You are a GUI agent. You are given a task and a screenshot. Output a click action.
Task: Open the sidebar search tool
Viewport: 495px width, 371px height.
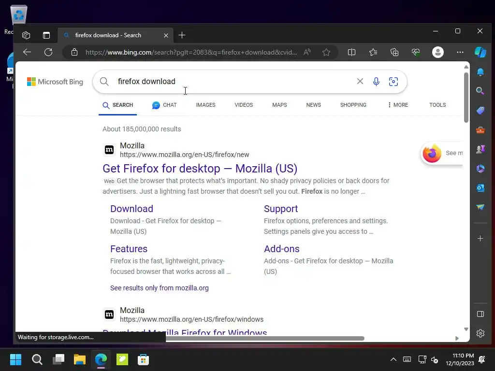pos(480,91)
